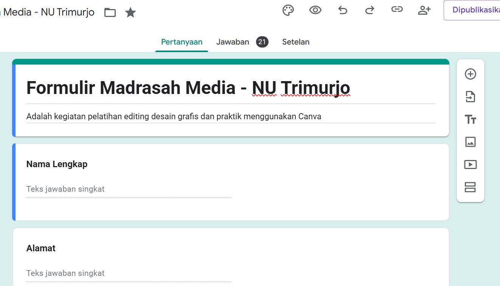Add a new section to the form
This screenshot has height=286, width=500.
(470, 187)
